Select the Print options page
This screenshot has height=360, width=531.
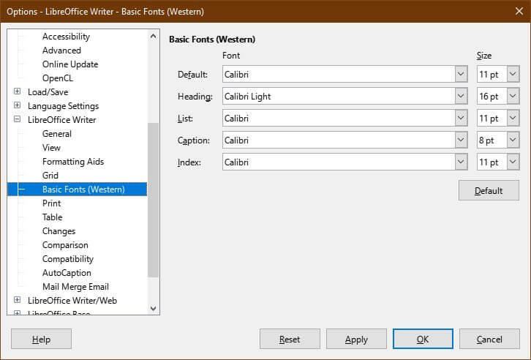point(51,203)
